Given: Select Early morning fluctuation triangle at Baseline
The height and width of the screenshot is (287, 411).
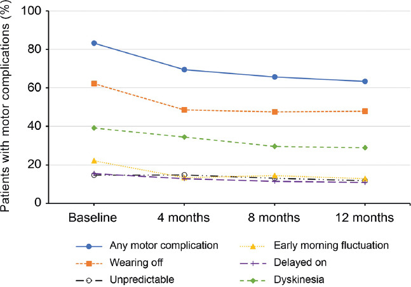Looking at the screenshot, I should (94, 161).
